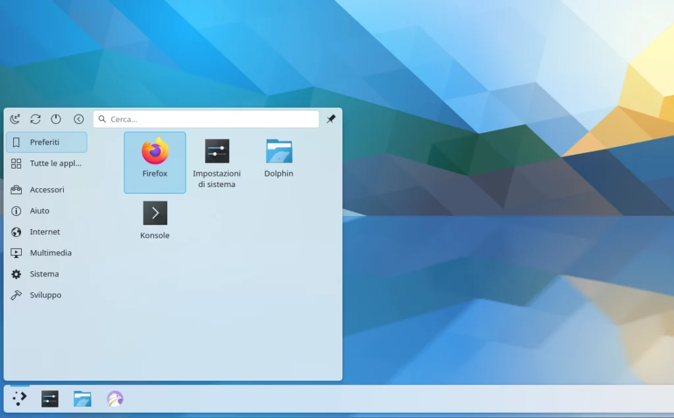
Task: Toggle the pin to keep launcher open
Action: coord(331,119)
